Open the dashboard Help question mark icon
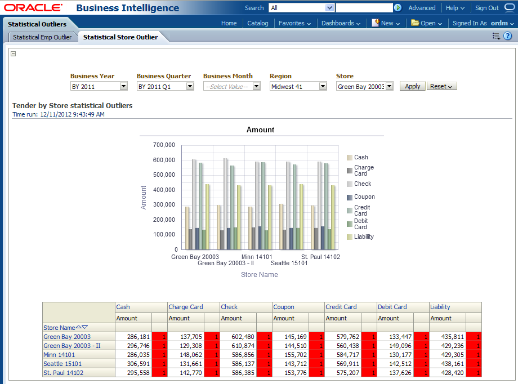 coord(507,36)
